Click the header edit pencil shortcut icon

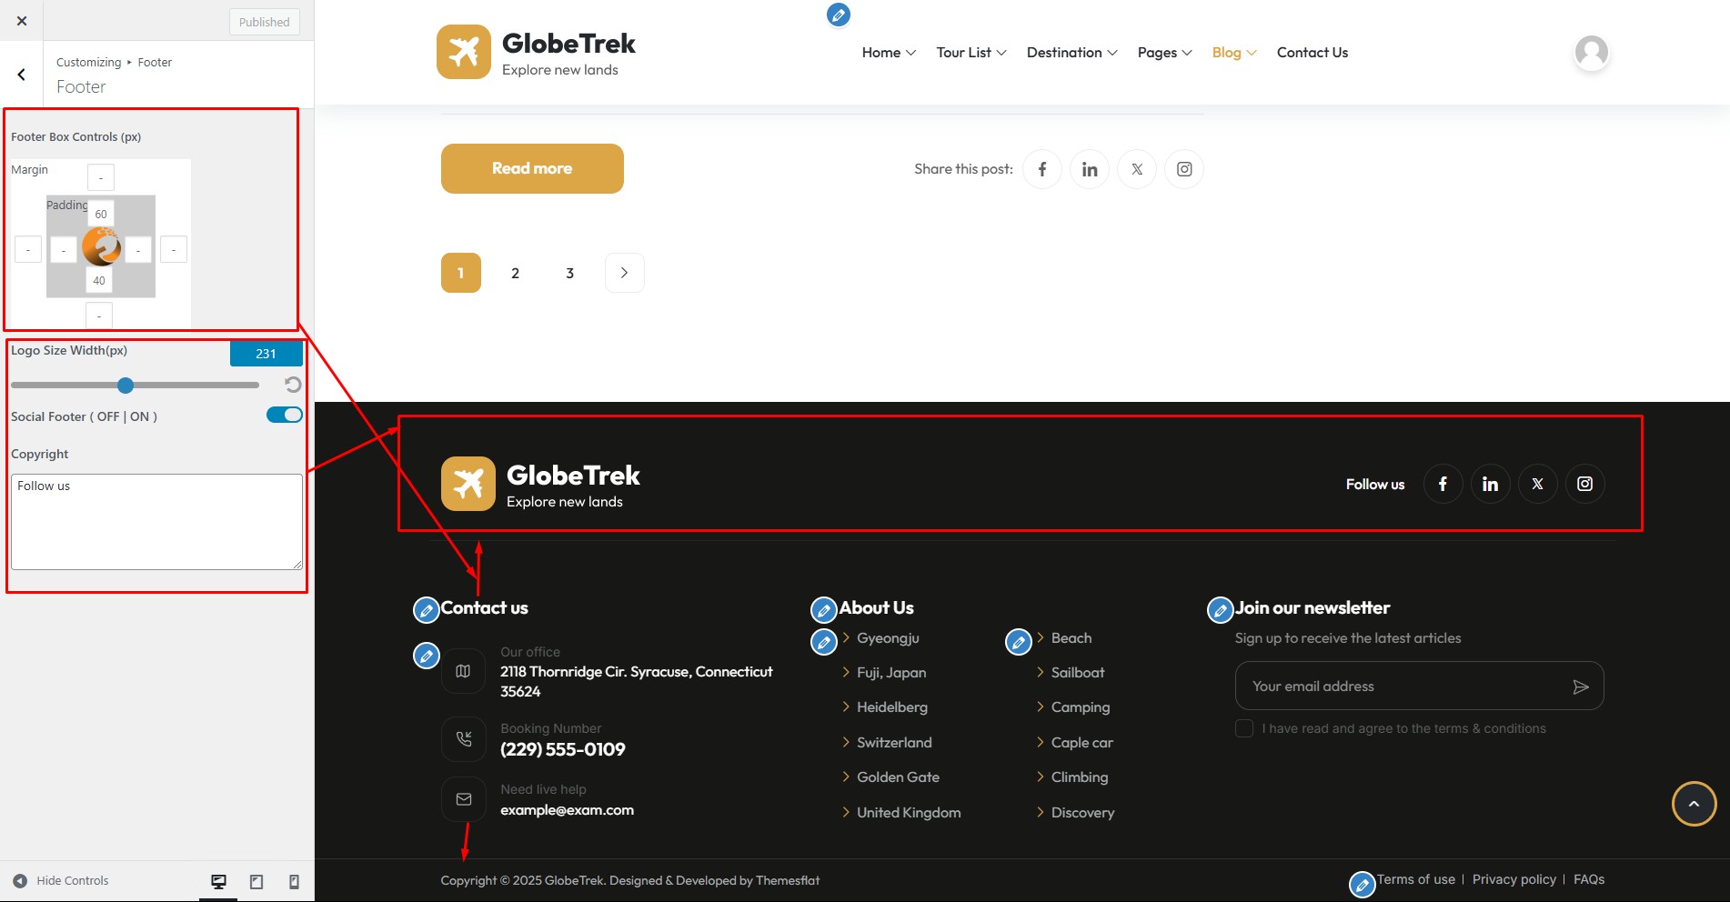pos(839,15)
